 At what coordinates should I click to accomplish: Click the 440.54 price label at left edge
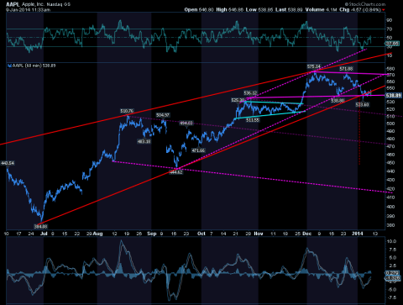coord(8,163)
